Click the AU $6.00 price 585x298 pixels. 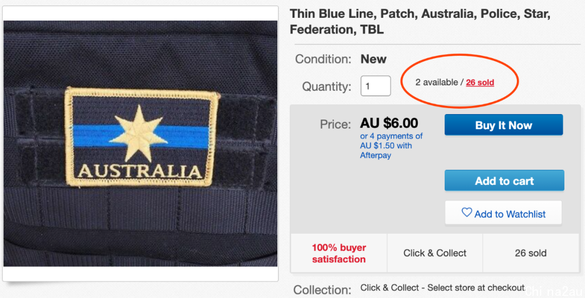point(389,123)
